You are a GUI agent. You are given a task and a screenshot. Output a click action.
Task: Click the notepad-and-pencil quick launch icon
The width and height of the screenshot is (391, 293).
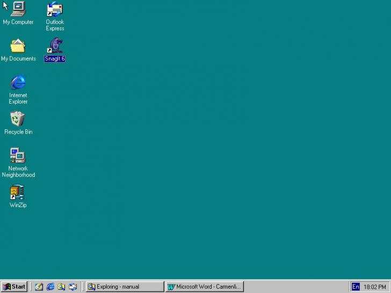pos(39,287)
